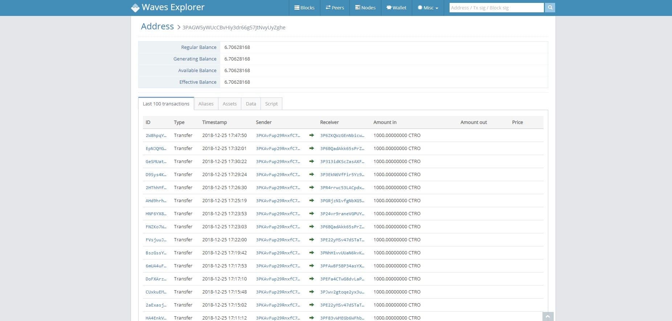Open the Peers page
Screen dimensions: 672x321
pos(335,8)
